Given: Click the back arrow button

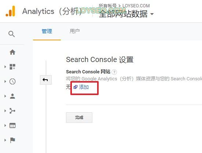Looking at the screenshot, I should click(x=46, y=80).
